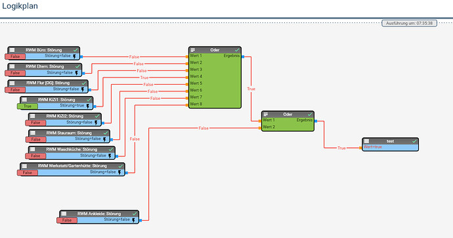Click the Wert=true input of the test block
The height and width of the screenshot is (238, 453).
click(373, 147)
